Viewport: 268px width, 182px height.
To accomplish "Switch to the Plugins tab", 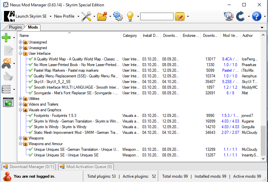I will tap(15, 27).
